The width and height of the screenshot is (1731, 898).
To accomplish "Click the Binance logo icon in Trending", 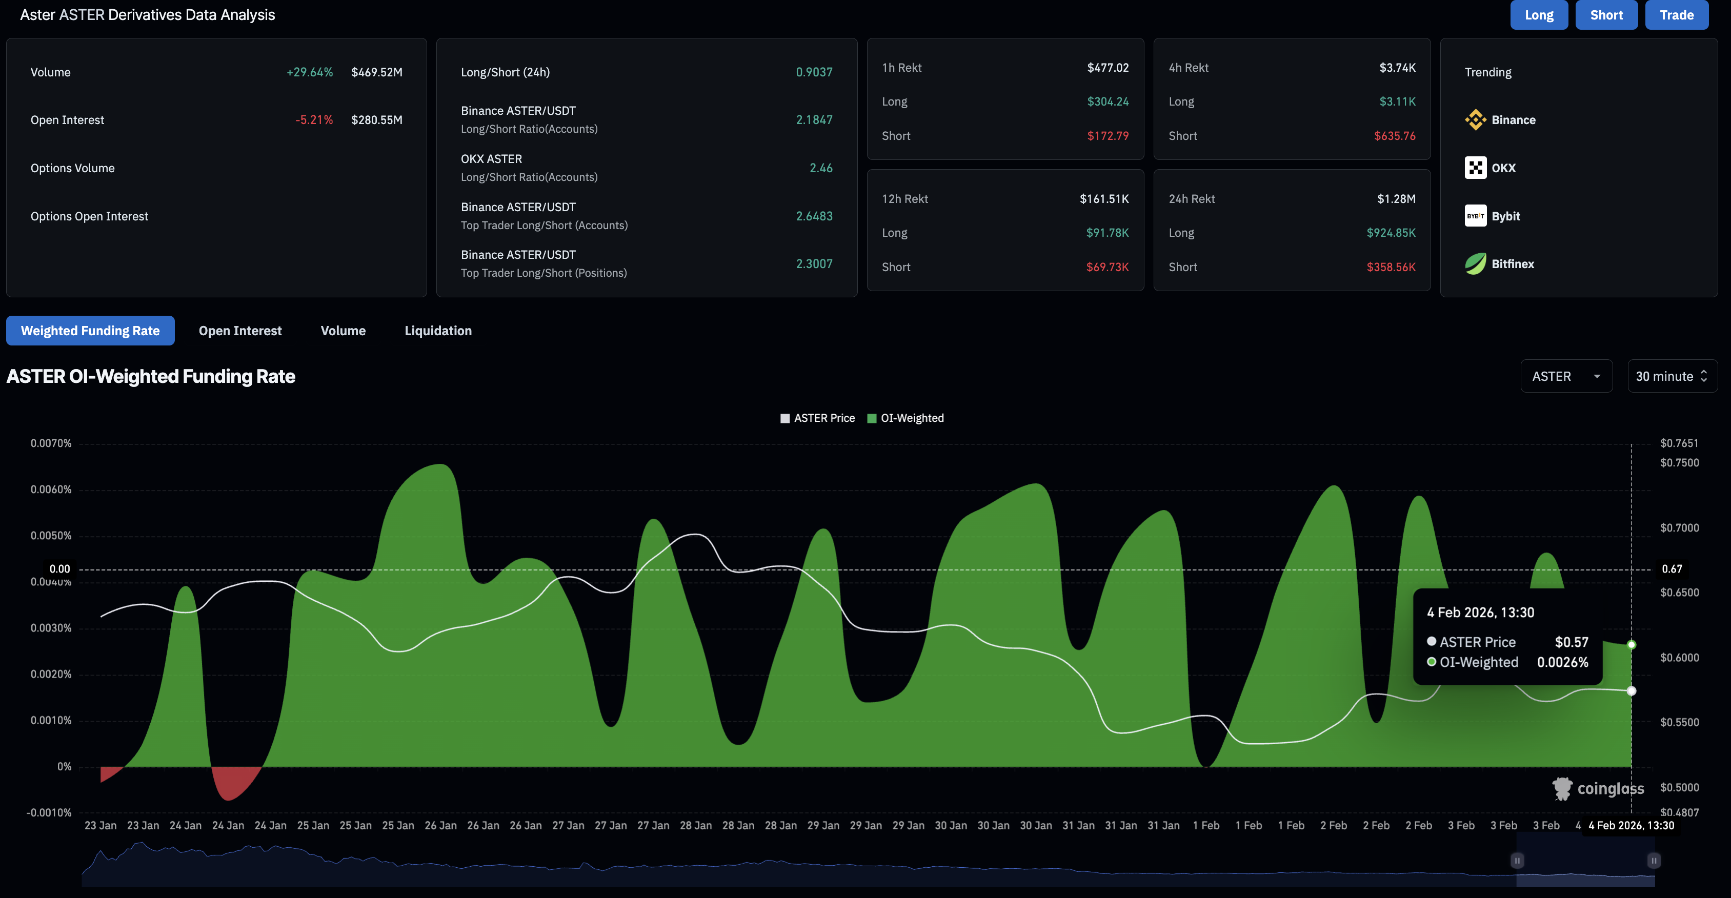I will [1475, 120].
